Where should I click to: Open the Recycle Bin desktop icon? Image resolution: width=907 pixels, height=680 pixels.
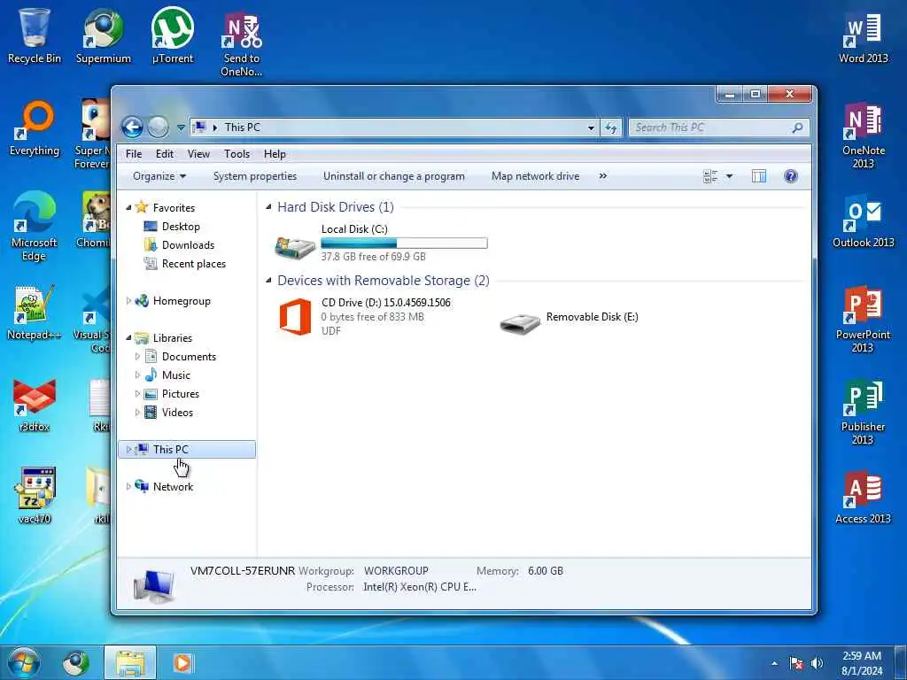click(35, 35)
